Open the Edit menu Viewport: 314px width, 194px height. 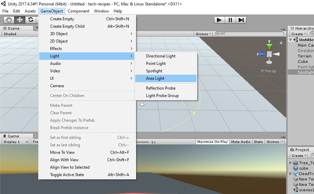(x=17, y=11)
